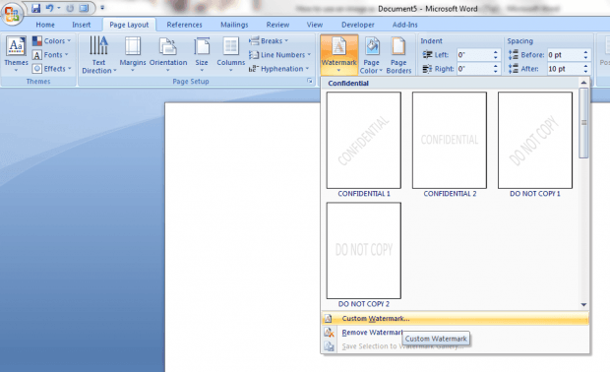Increase Indent Left with up arrow
Image resolution: width=610 pixels, height=372 pixels.
tap(496, 52)
